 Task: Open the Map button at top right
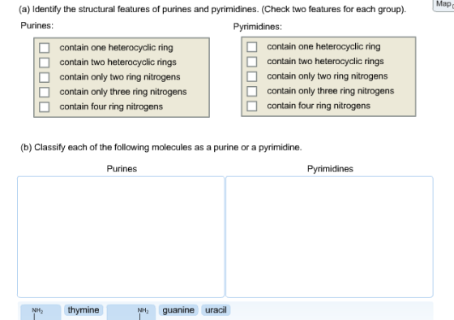click(x=443, y=5)
